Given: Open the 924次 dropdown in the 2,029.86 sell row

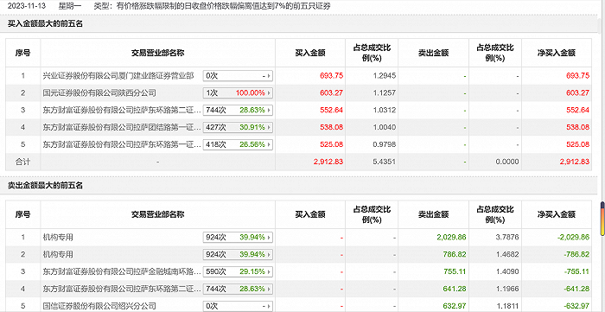Looking at the screenshot, I should (238, 237).
